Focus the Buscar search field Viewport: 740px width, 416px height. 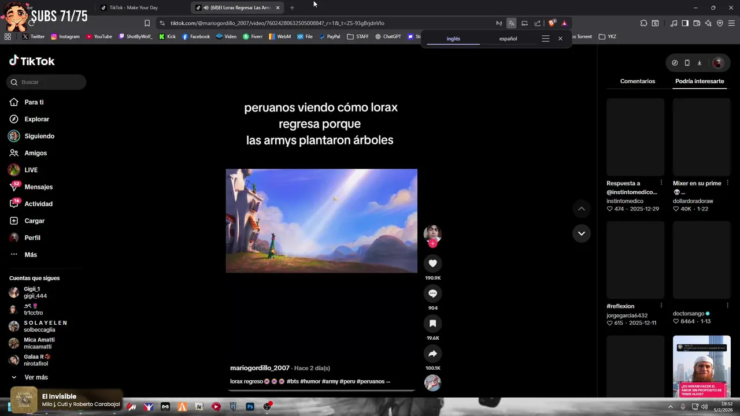point(46,82)
